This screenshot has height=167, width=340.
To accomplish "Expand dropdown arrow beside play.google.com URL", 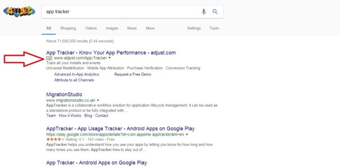I will (x=187, y=135).
